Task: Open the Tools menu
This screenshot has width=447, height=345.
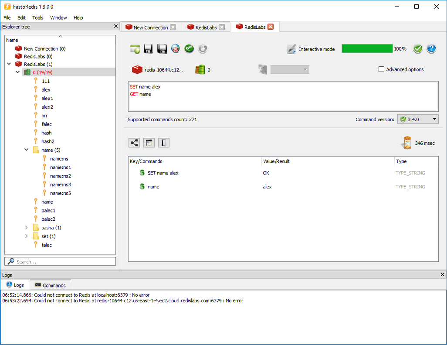Action: pos(38,18)
